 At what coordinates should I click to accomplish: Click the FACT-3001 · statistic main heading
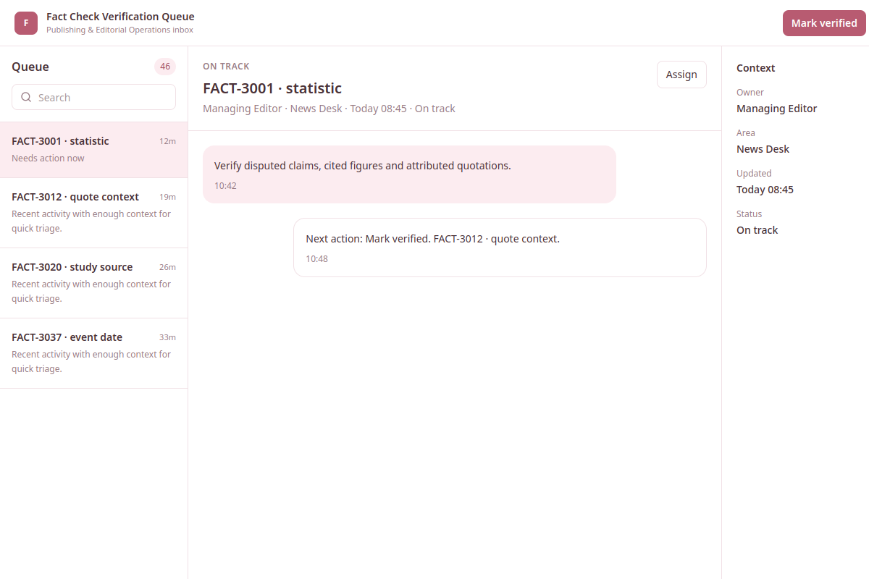click(x=272, y=88)
